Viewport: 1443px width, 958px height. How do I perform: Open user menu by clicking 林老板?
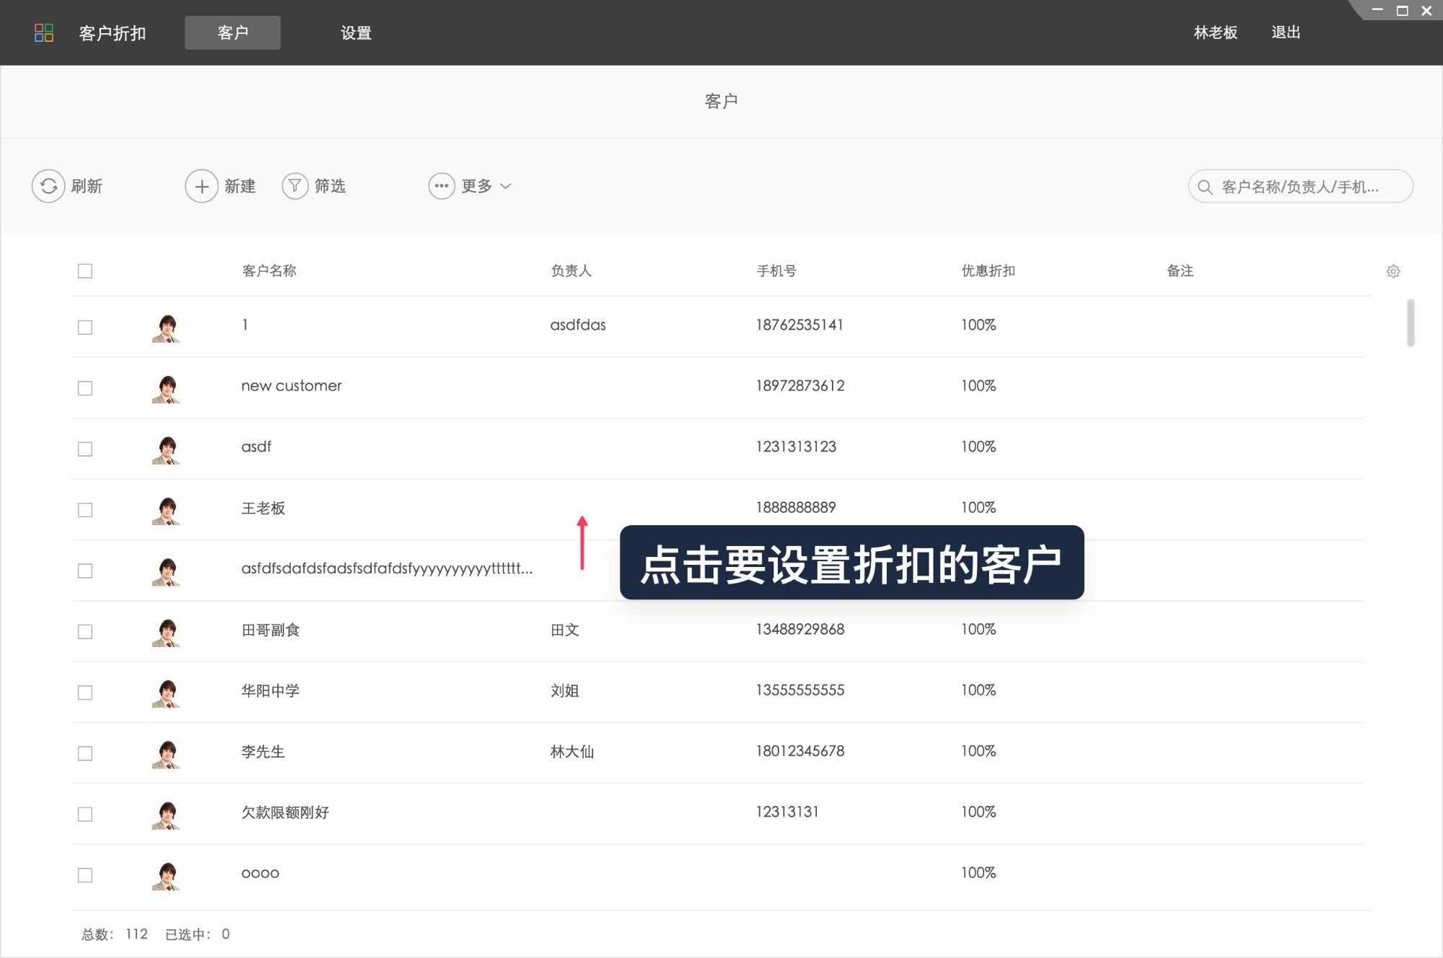pos(1215,33)
